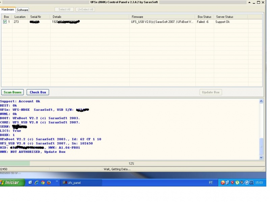
Task: Click the UnSelect All button
Action: pyautogui.click(x=85, y=9)
